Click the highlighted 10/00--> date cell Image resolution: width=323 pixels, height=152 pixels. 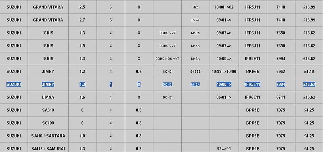224,84
